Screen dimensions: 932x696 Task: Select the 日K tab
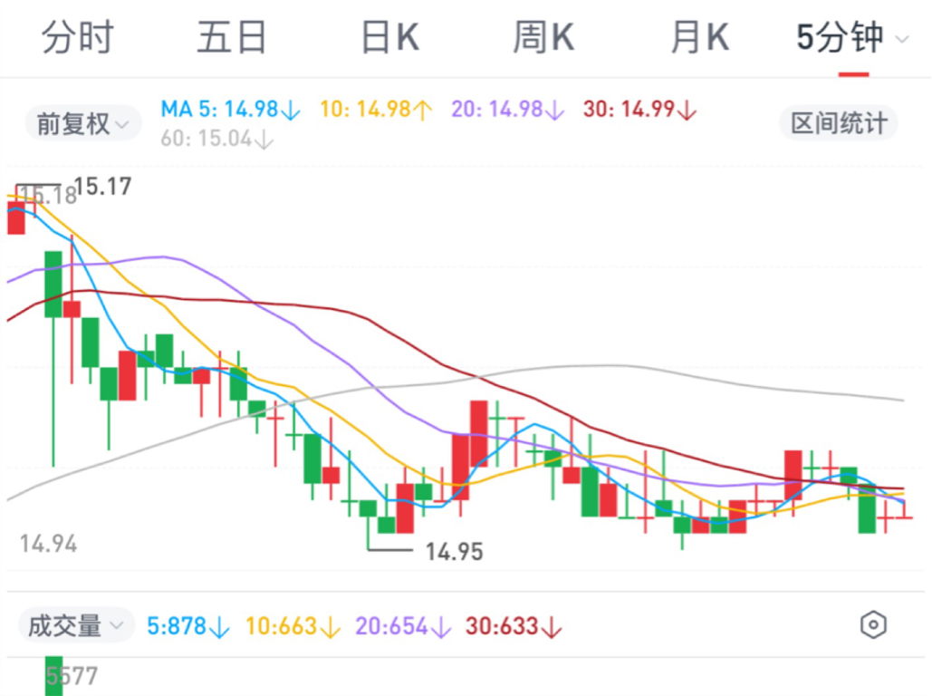click(x=390, y=37)
